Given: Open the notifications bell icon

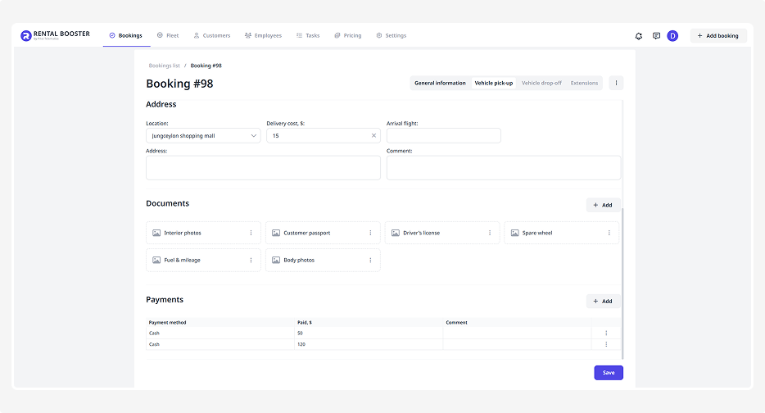Looking at the screenshot, I should click(x=639, y=36).
